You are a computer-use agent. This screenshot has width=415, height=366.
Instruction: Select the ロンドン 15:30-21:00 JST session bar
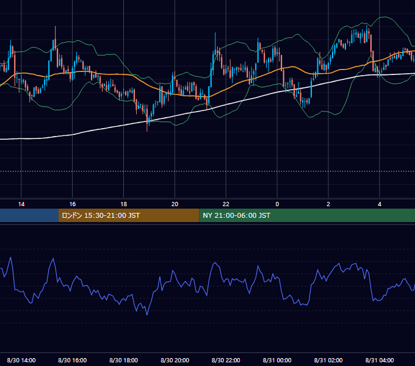[x=129, y=215]
